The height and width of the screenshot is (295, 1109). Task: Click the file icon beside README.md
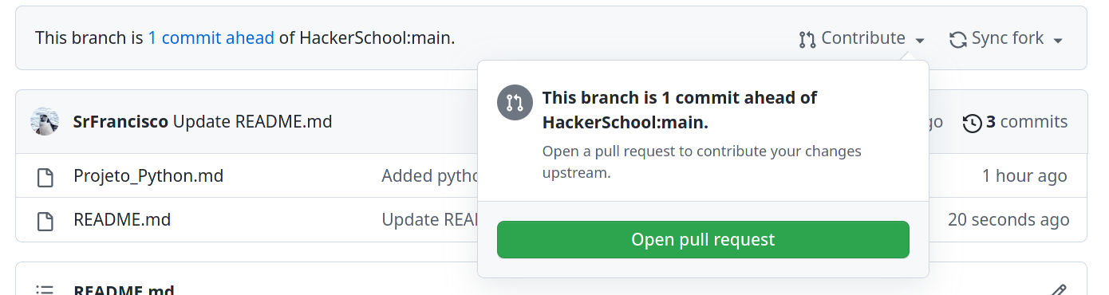pos(45,220)
